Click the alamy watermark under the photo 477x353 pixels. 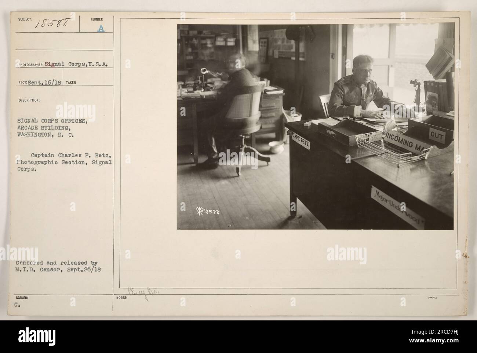click(x=346, y=253)
